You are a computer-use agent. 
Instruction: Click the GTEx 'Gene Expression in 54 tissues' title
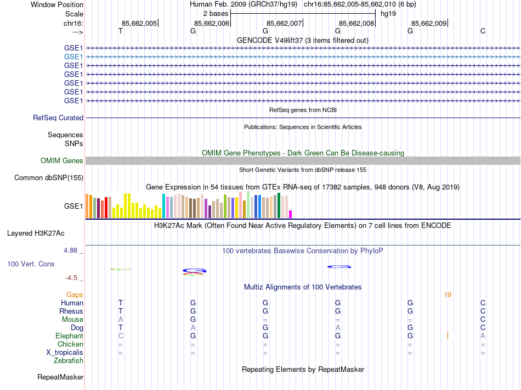coord(303,187)
